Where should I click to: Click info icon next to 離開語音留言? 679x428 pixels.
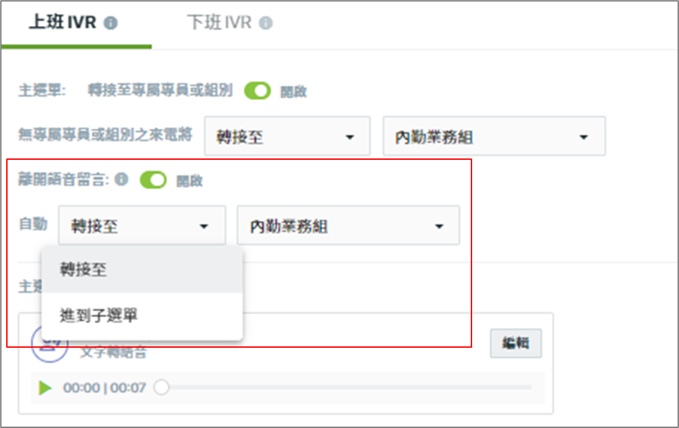click(x=122, y=179)
